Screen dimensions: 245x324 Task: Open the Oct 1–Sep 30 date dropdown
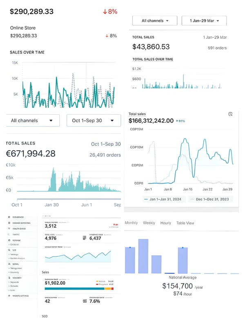click(x=94, y=120)
